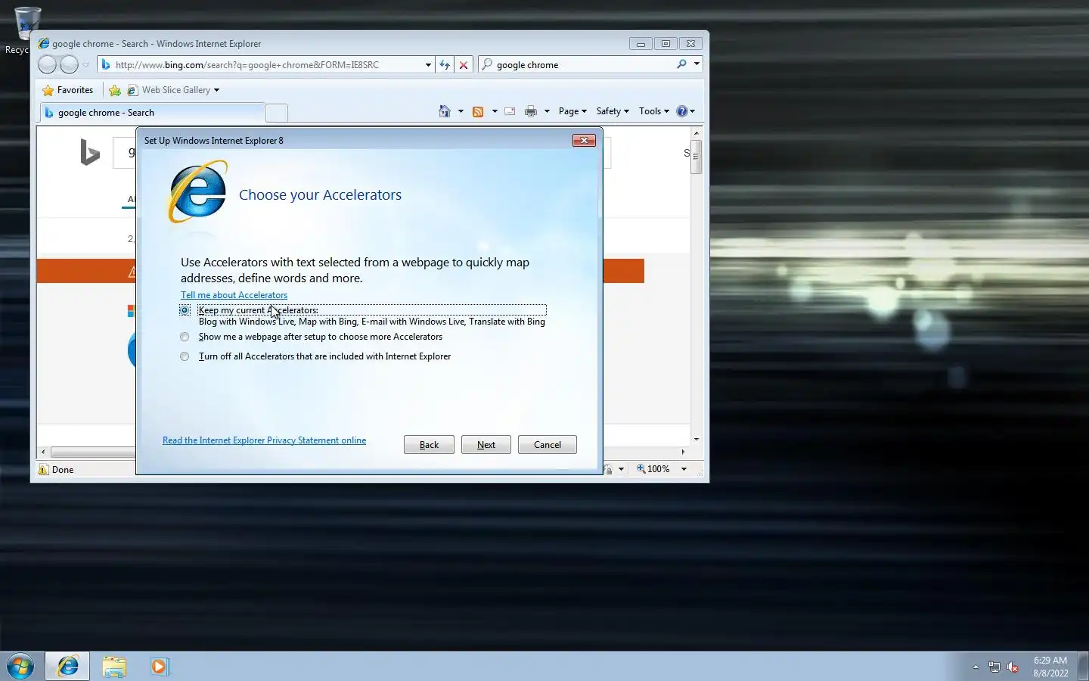Screen dimensions: 1089x681
Task: Show hidden system tray icons
Action: pos(976,667)
